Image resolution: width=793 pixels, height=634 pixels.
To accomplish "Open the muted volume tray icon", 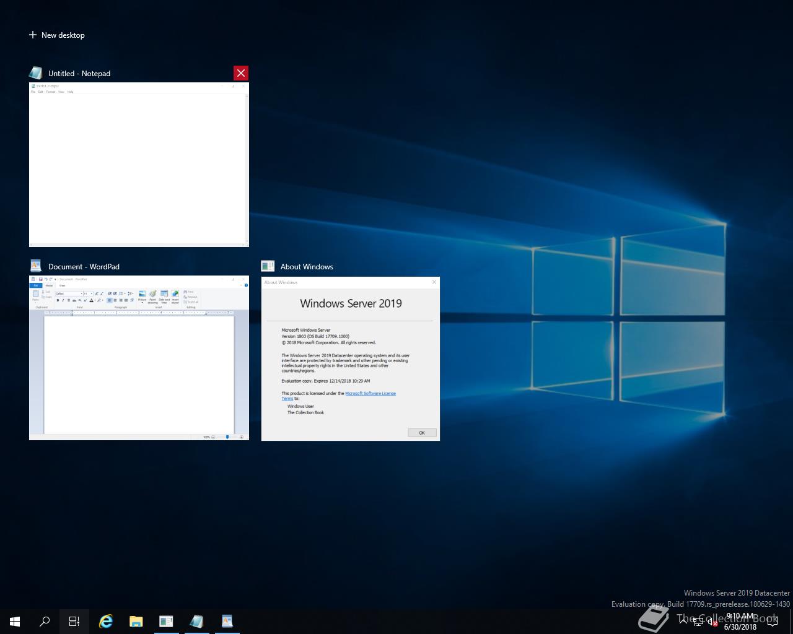I will click(x=712, y=622).
